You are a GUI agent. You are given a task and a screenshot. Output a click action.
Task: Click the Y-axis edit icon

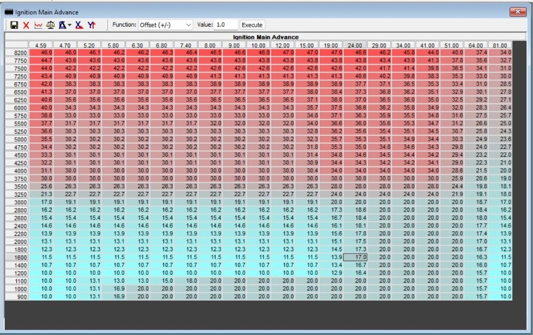click(x=92, y=25)
